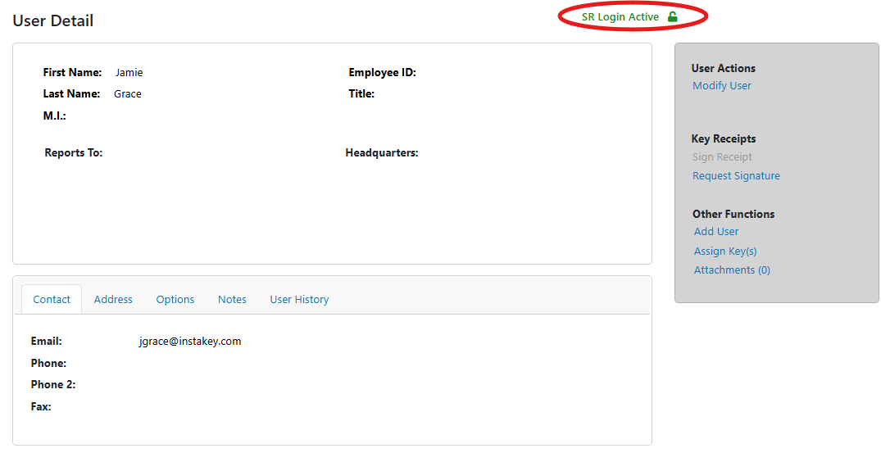Click the Title field label
881x453 pixels.
(361, 93)
